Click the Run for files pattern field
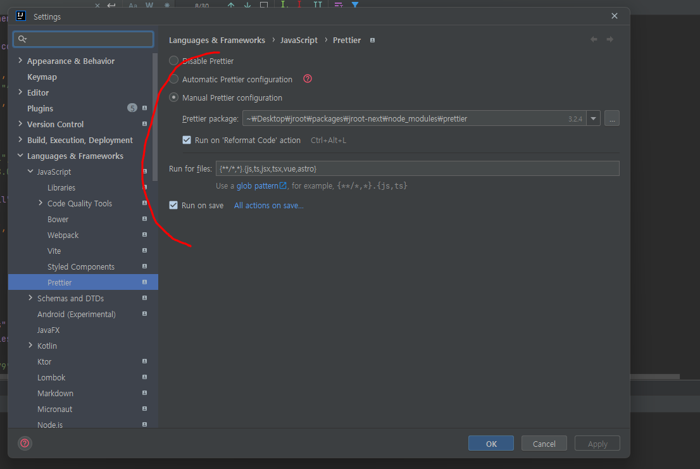Image resolution: width=700 pixels, height=469 pixels. [x=418, y=169]
